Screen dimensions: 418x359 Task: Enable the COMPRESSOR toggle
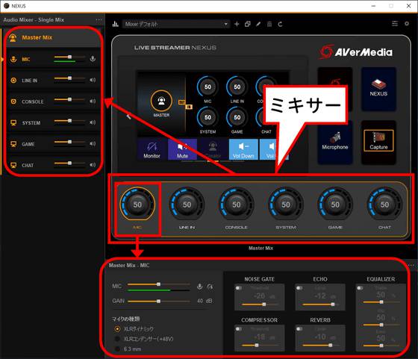pyautogui.click(x=239, y=329)
